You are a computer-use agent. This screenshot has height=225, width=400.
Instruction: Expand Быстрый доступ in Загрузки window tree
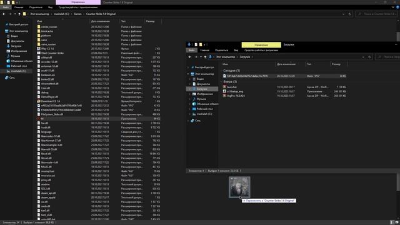(188, 67)
